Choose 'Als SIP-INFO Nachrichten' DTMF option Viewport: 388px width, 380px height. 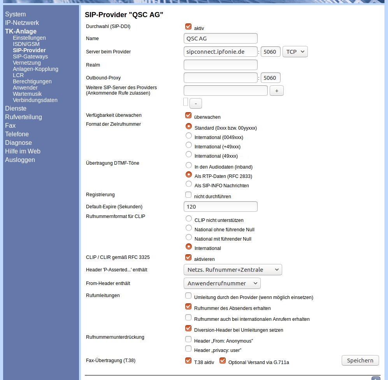pos(189,184)
